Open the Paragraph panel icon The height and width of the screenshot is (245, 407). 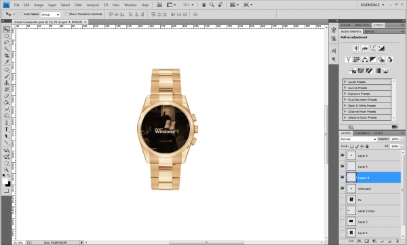(x=334, y=59)
